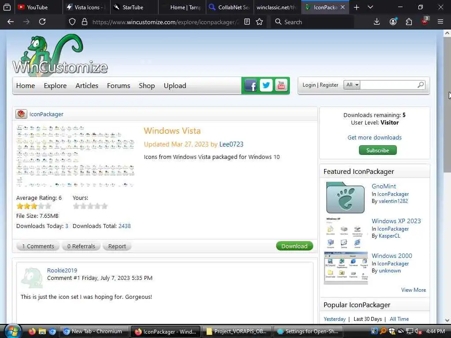Image resolution: width=451 pixels, height=338 pixels.
Task: Open the Articles menu item
Action: (x=87, y=86)
